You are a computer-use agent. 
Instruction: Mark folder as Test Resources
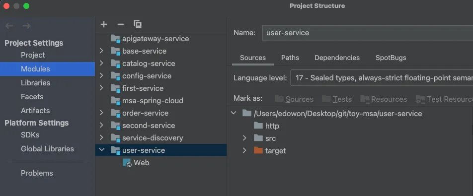444,99
